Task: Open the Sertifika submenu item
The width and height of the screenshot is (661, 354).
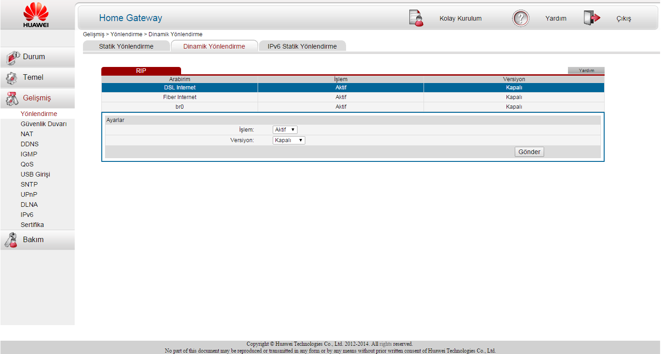Action: [x=32, y=225]
